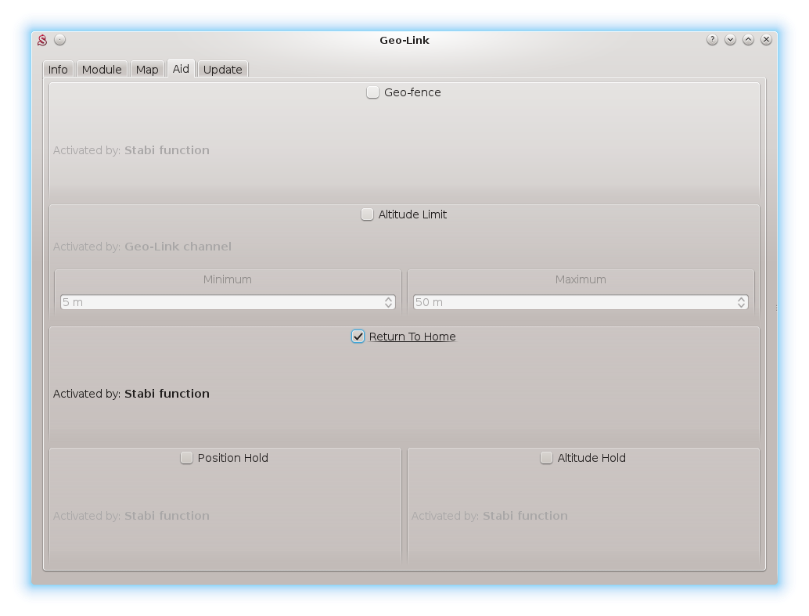Turn on the Altitude Hold checkbox
The image size is (809, 616).
[x=546, y=458]
